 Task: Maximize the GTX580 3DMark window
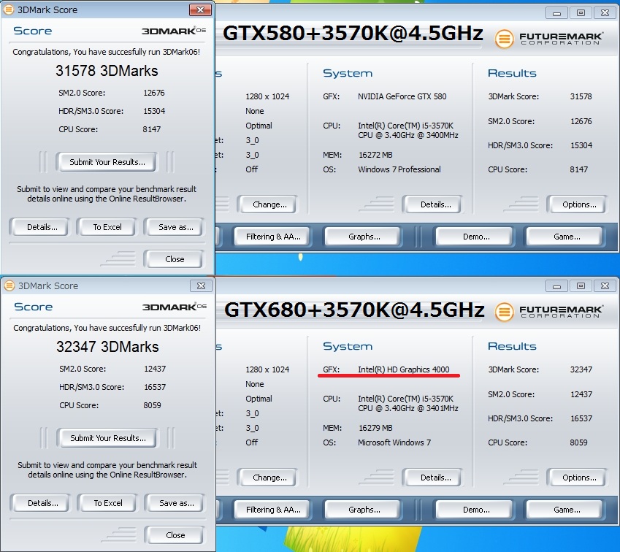tap(581, 13)
